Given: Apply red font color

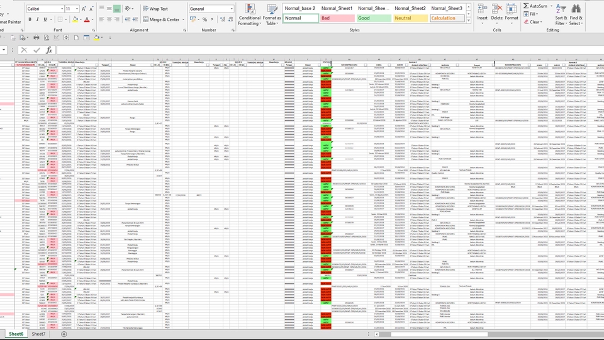Looking at the screenshot, I should tap(87, 20).
